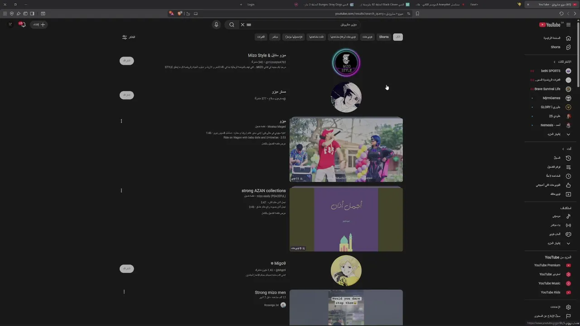Open Report history flag icon
Image resolution: width=580 pixels, height=326 pixels.
(568, 316)
